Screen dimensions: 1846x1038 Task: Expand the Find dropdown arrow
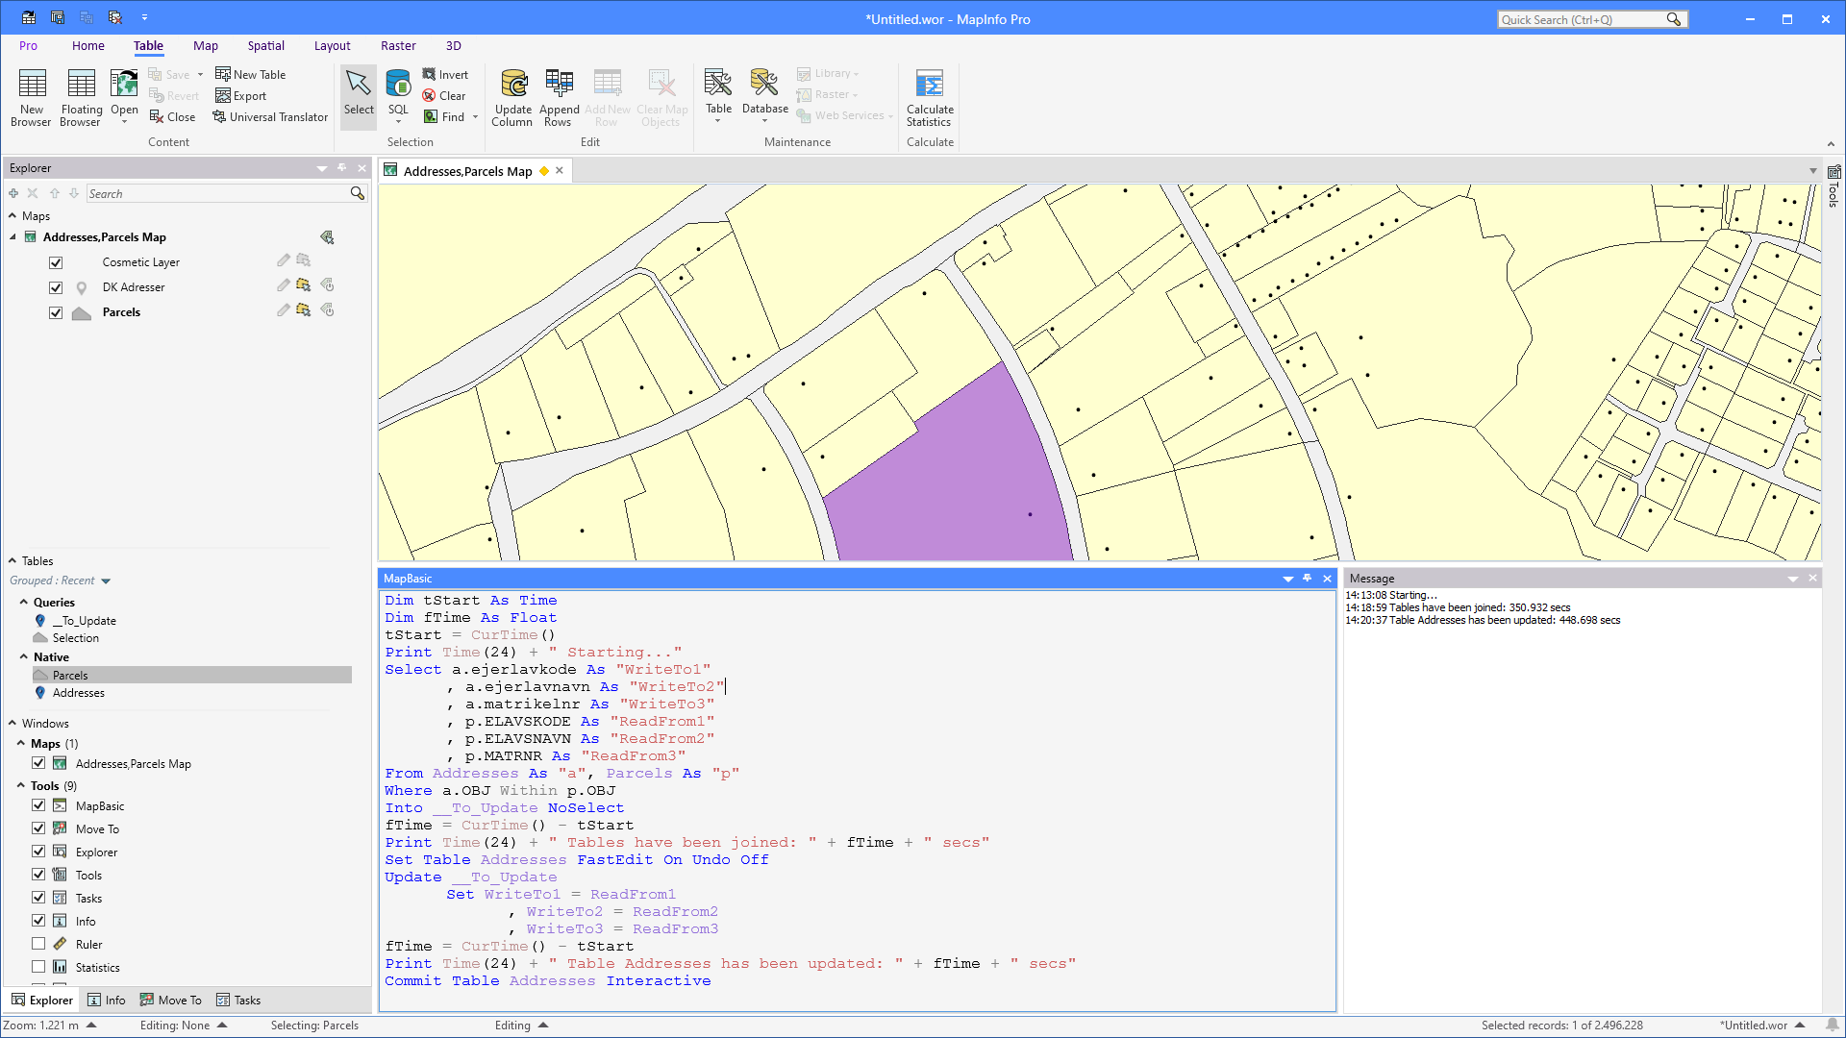tap(475, 116)
